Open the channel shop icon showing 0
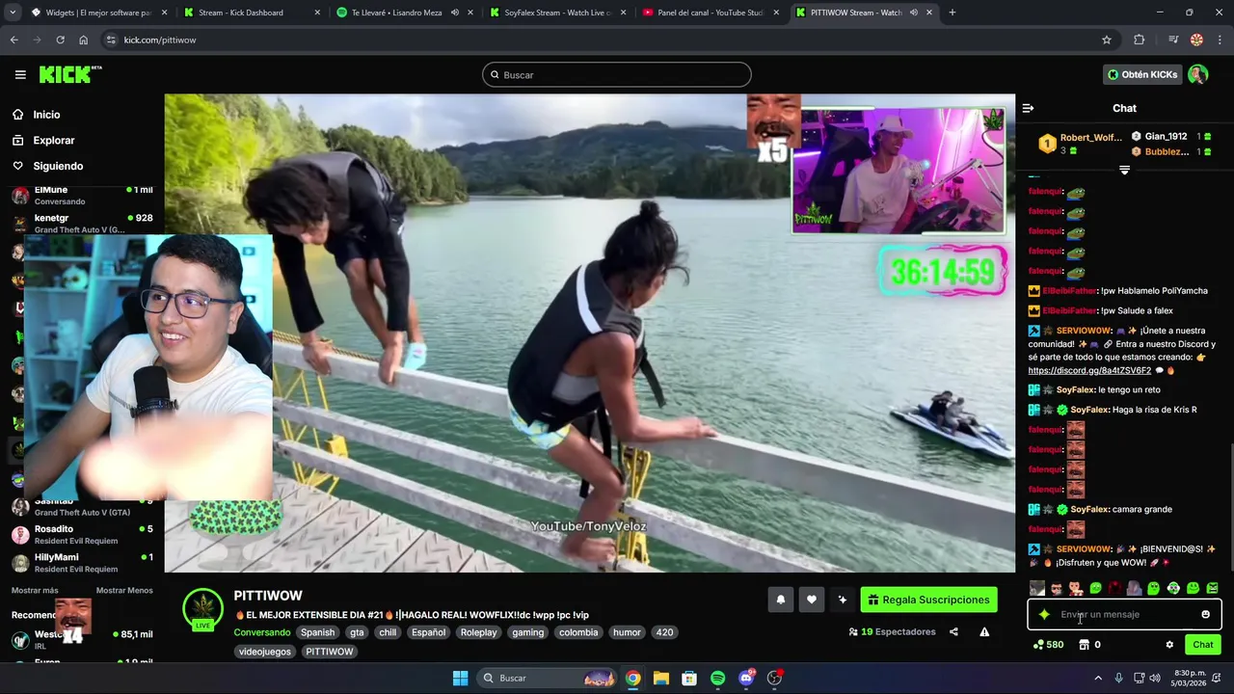Viewport: 1234px width, 694px height. 1084,645
